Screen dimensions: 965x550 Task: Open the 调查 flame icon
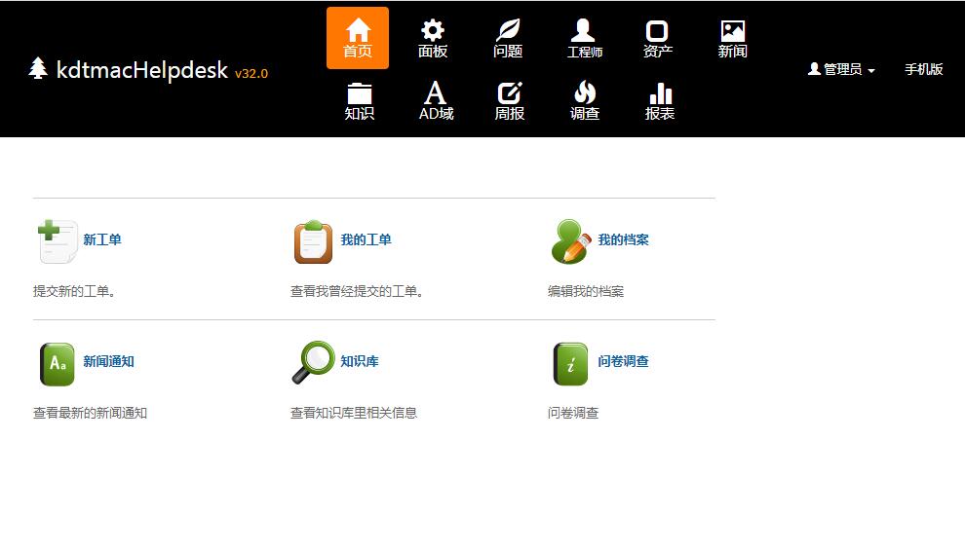[585, 100]
